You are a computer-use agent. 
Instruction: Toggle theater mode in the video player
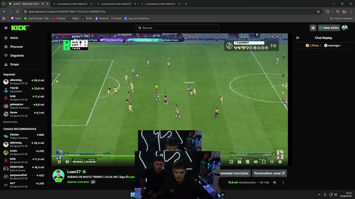click(256, 162)
